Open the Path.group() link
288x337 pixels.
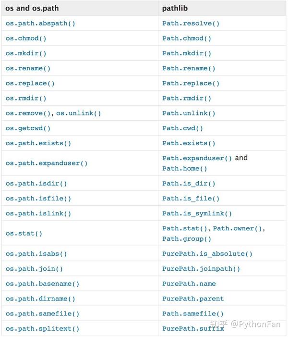pyautogui.click(x=187, y=239)
